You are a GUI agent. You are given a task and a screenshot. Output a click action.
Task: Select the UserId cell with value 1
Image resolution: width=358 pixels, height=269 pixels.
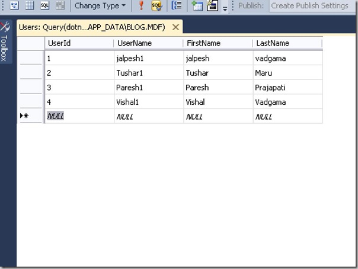[79, 59]
